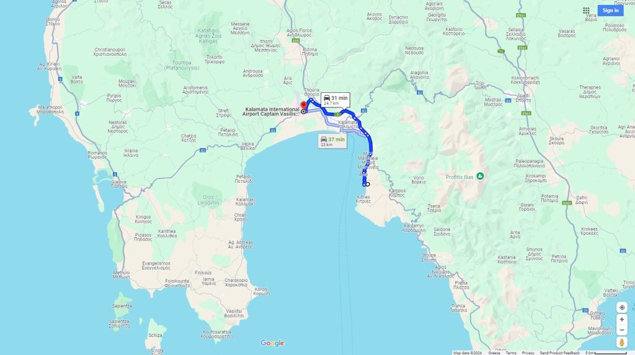635x355 pixels.
Task: Click the Kardamyli town label
Action: click(414, 227)
